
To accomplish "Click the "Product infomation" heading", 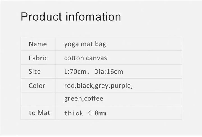I will (71, 17).
